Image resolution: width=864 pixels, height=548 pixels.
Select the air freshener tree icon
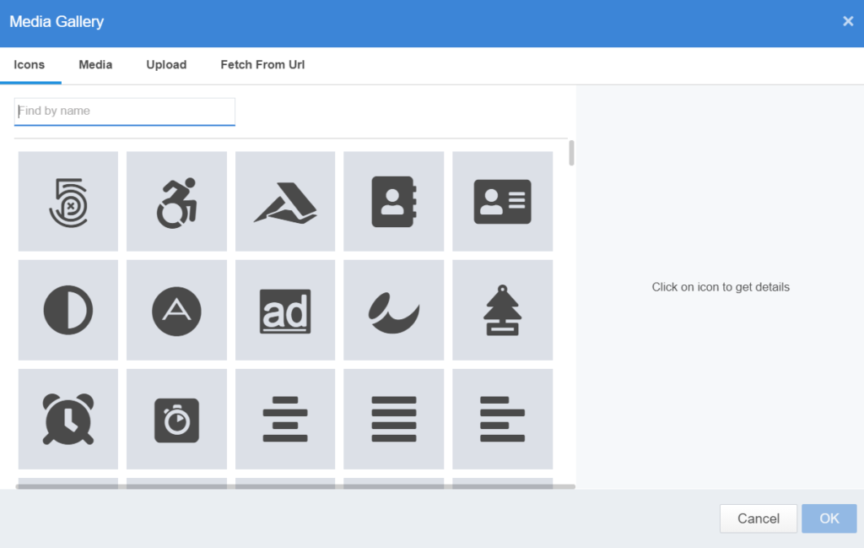pos(502,310)
